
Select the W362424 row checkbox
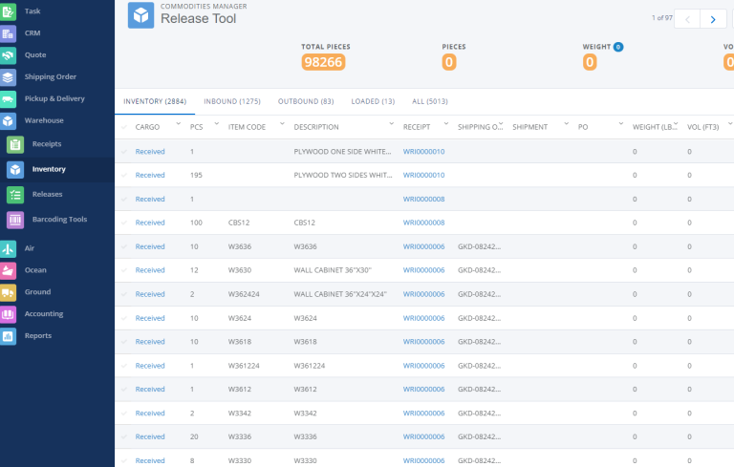pyautogui.click(x=124, y=294)
